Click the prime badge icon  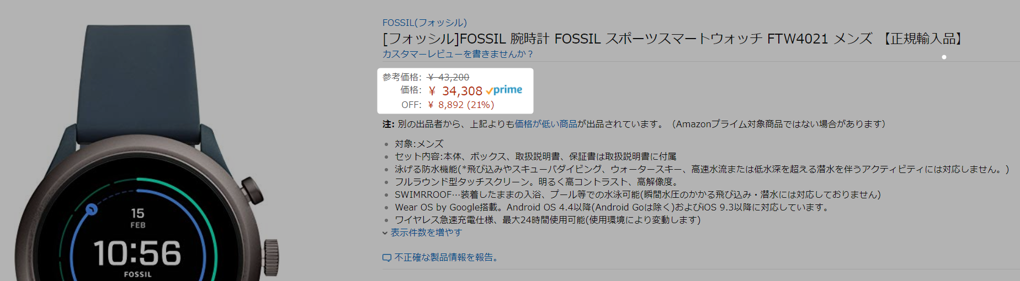504,90
